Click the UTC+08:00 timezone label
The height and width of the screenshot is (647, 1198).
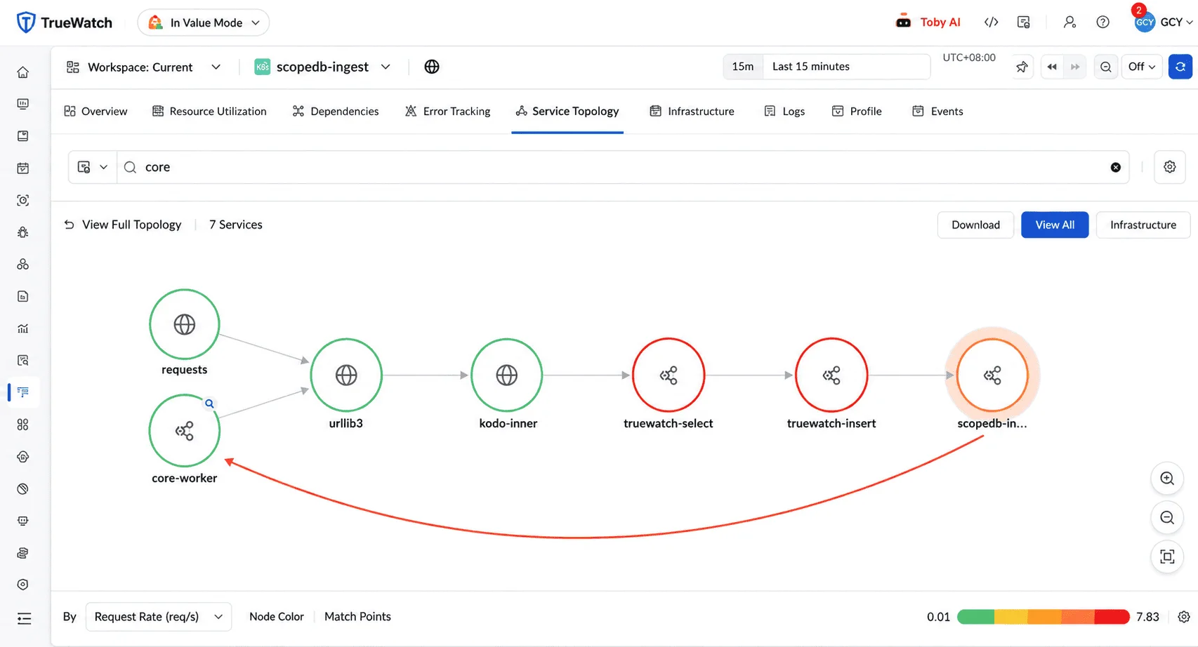pyautogui.click(x=968, y=58)
